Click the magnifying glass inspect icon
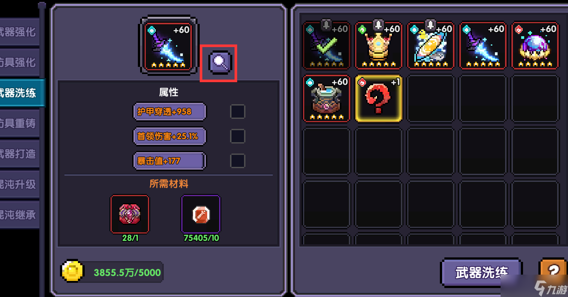568x297 pixels. [220, 63]
